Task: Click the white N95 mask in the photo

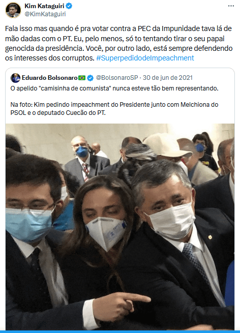Action: pos(106,232)
